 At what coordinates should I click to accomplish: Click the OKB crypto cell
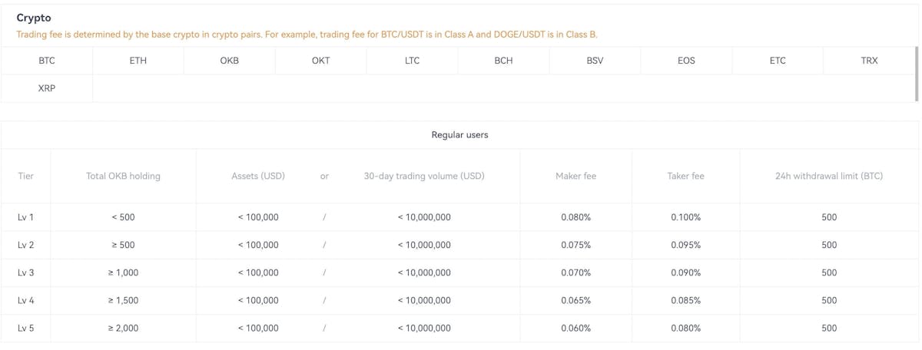(230, 61)
